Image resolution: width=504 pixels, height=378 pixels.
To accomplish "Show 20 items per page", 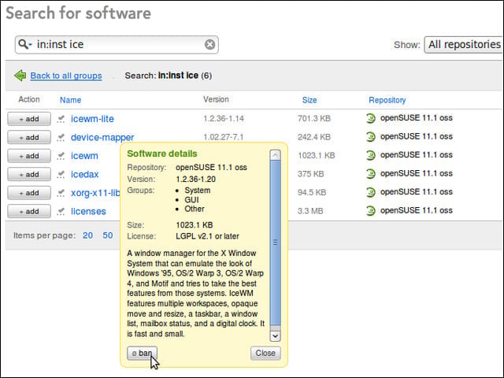I will click(x=87, y=235).
